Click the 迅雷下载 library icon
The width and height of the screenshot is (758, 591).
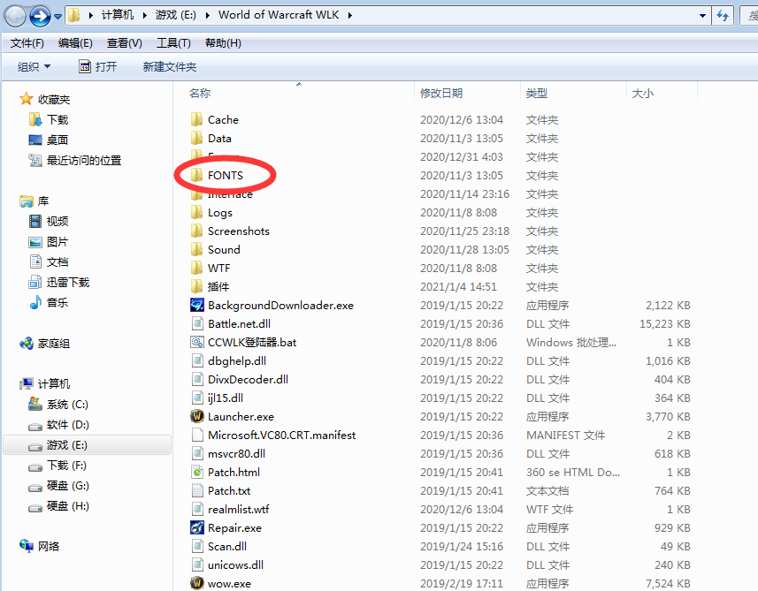point(35,282)
